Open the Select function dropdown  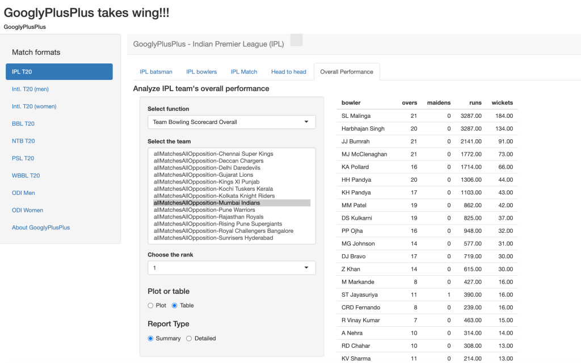(x=231, y=122)
